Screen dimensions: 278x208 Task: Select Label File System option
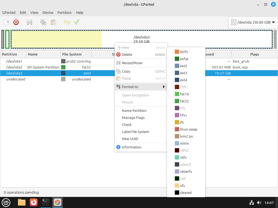click(x=135, y=132)
